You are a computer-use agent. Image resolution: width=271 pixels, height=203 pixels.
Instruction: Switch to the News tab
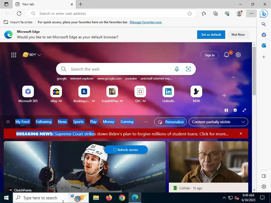pos(62,122)
